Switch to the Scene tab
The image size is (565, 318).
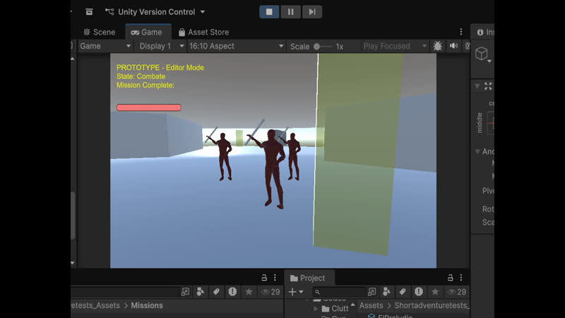point(99,32)
